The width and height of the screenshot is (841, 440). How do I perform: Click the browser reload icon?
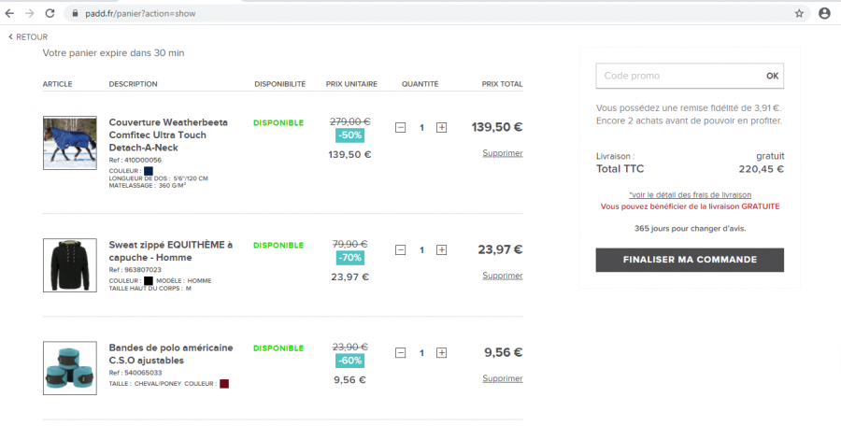[50, 13]
